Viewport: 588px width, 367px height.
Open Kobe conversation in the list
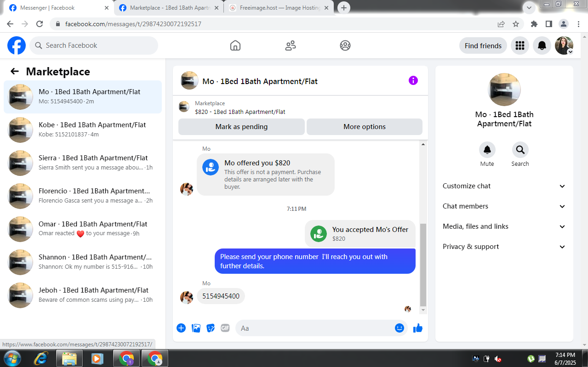click(x=83, y=130)
